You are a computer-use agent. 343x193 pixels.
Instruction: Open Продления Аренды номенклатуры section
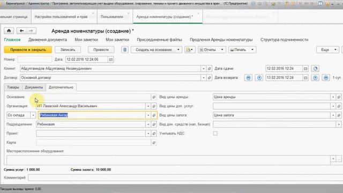(221, 40)
